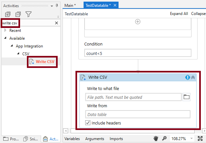Click the Write CSV warning icon
206x143 pixels.
pyautogui.click(x=188, y=77)
